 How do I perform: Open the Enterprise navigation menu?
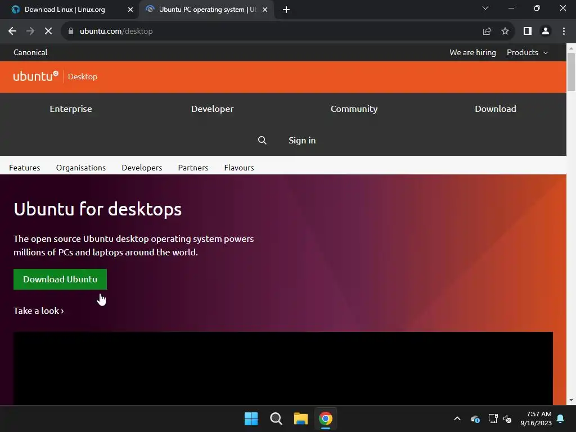[x=71, y=109]
